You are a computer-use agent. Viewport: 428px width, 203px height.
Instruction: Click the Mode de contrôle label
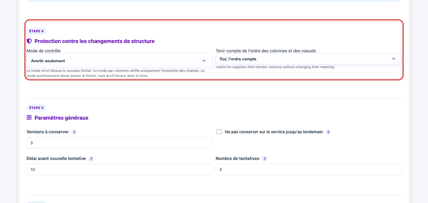[x=44, y=51]
